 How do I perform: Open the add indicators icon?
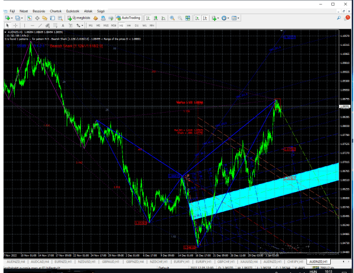[214, 18]
